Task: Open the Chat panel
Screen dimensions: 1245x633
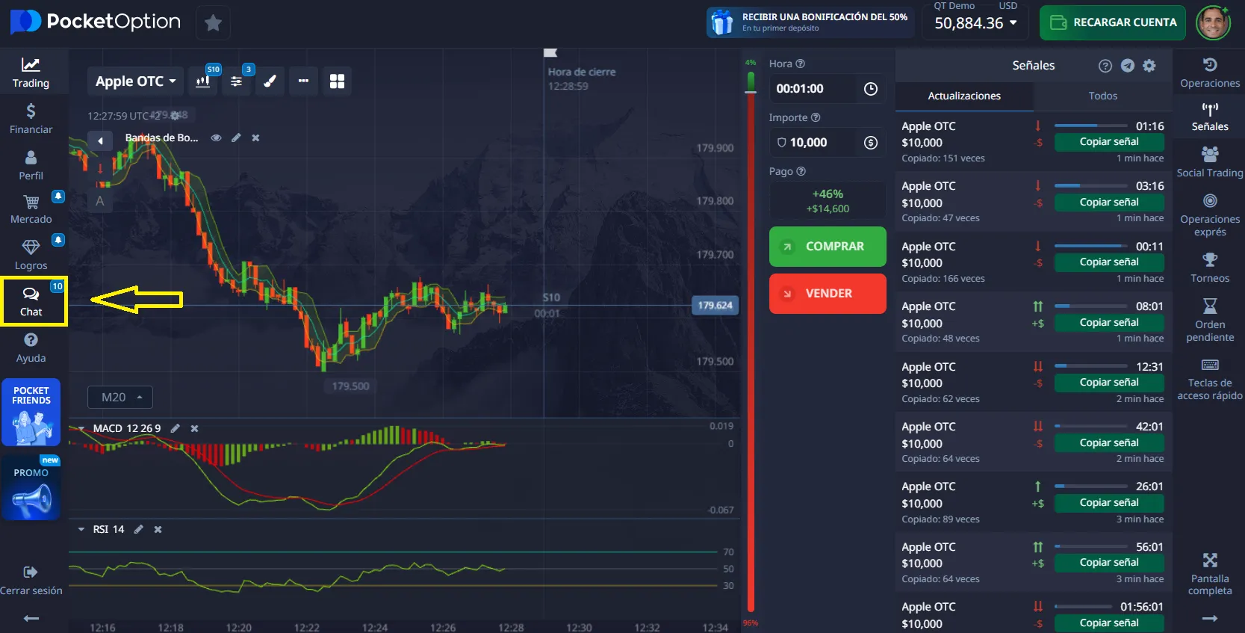Action: (31, 301)
